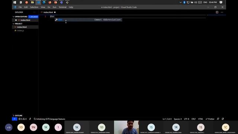Open File Explorer from the taskbar
This screenshot has height=134, width=238.
(x=32, y=2)
